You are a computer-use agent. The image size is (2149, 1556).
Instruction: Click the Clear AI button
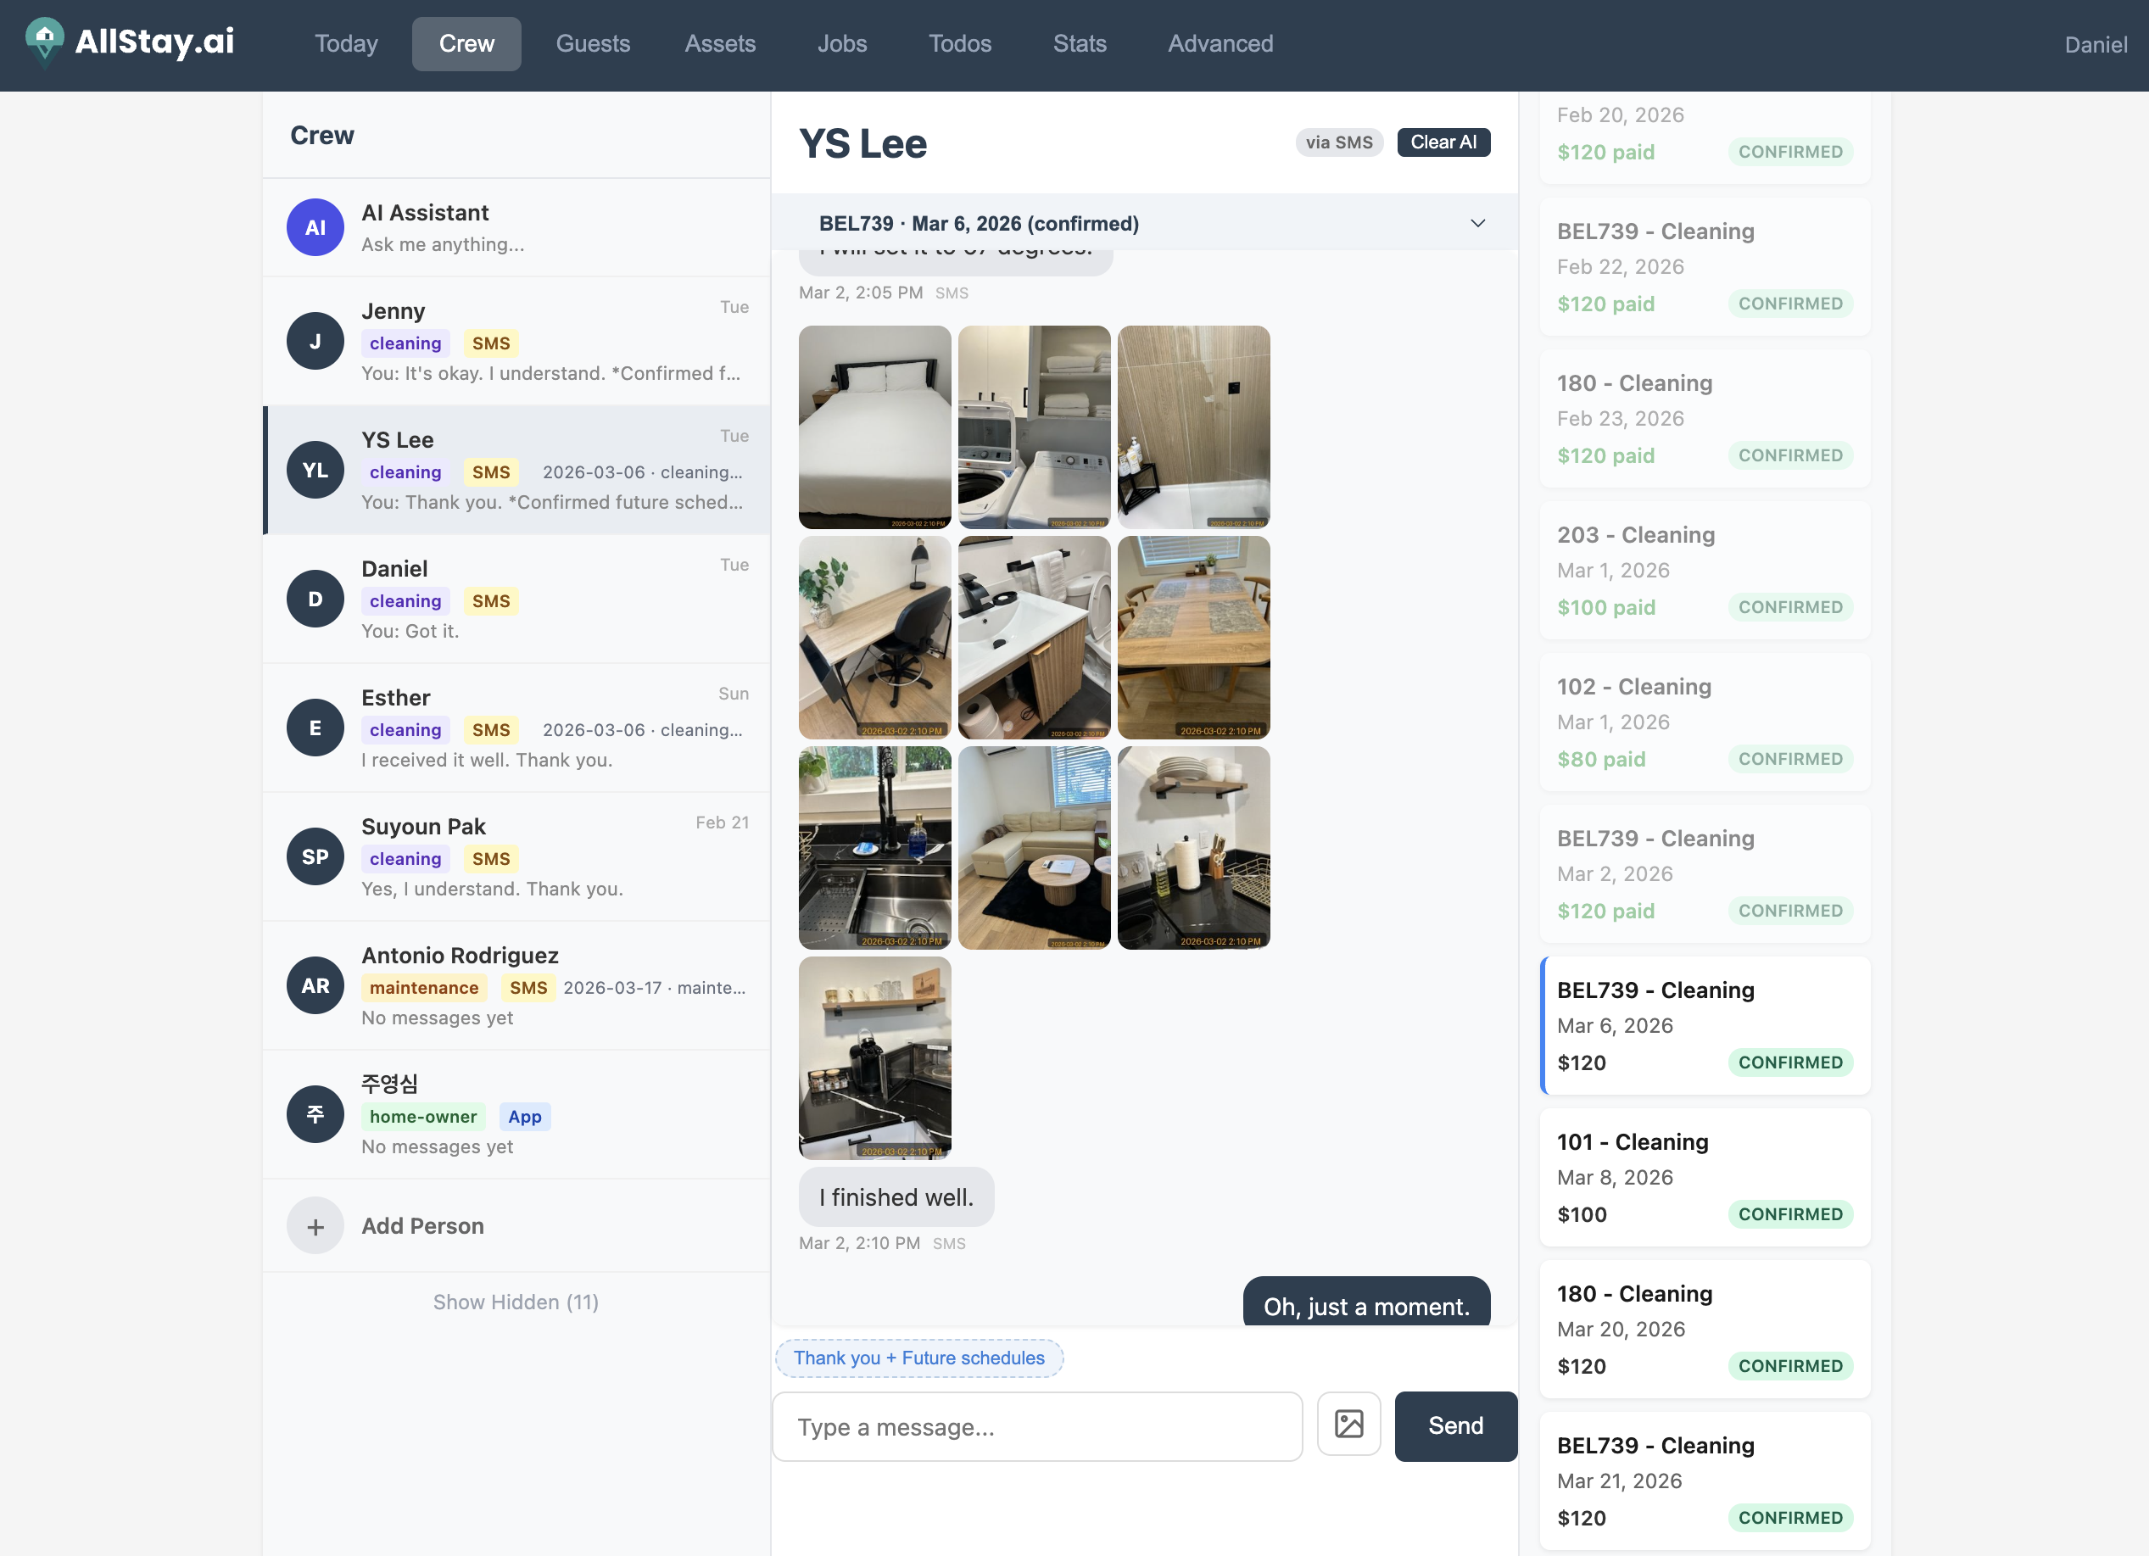click(x=1443, y=142)
